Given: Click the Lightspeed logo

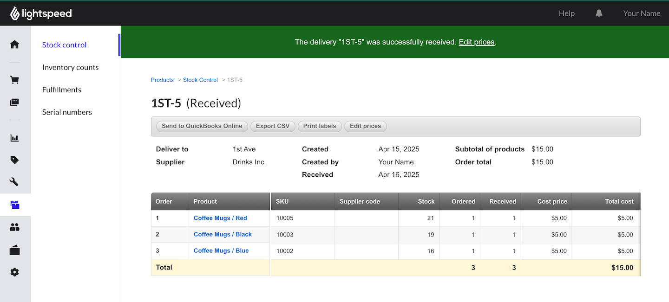Looking at the screenshot, I should pos(41,13).
